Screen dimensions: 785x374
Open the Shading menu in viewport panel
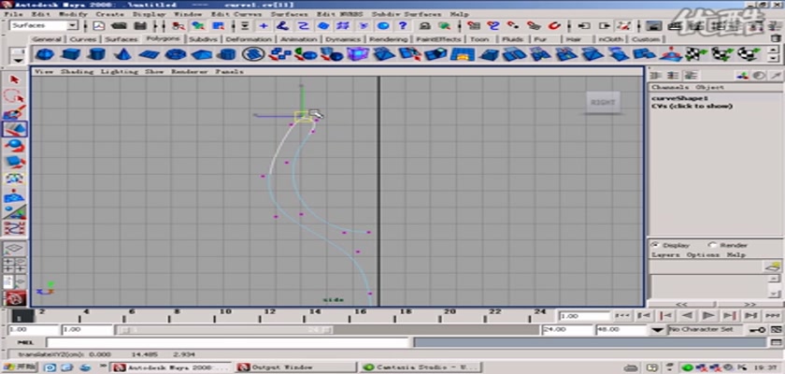[78, 71]
